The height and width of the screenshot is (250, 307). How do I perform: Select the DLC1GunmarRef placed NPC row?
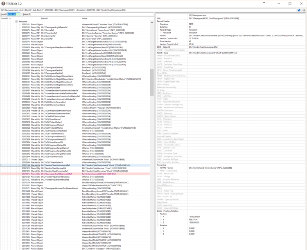[x=75, y=36]
